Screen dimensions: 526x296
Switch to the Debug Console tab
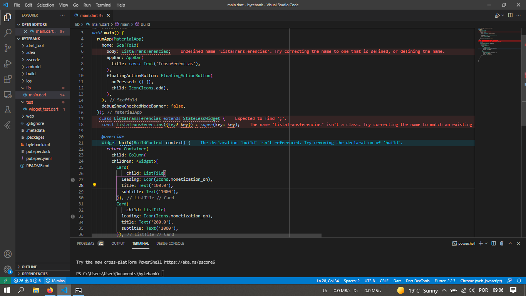click(170, 243)
